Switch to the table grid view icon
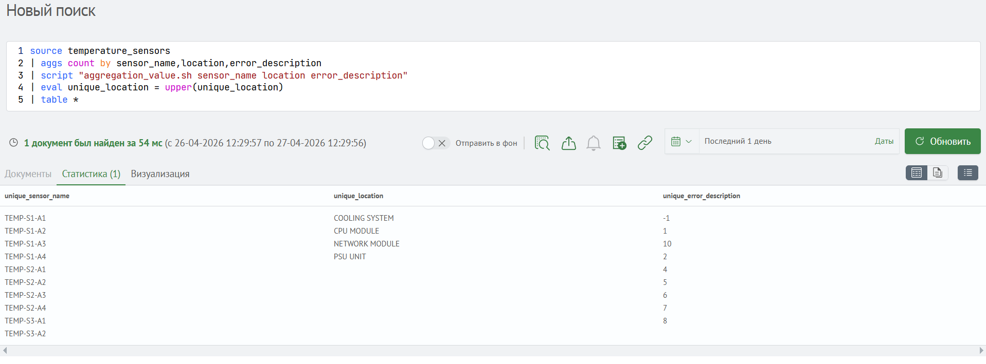The image size is (986, 364). click(917, 173)
